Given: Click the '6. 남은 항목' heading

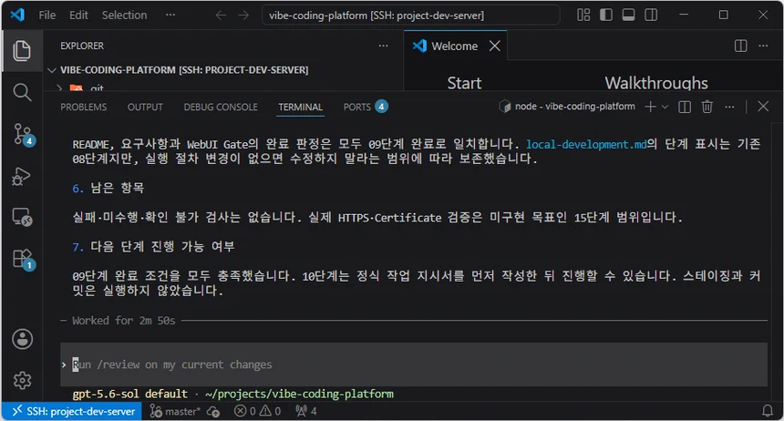Looking at the screenshot, I should point(108,188).
